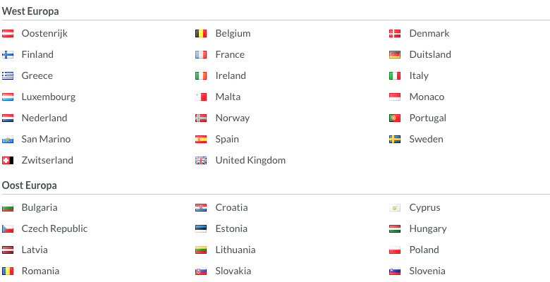The width and height of the screenshot is (550, 282).
Task: Select the Cyprus flag icon
Action: [x=395, y=208]
